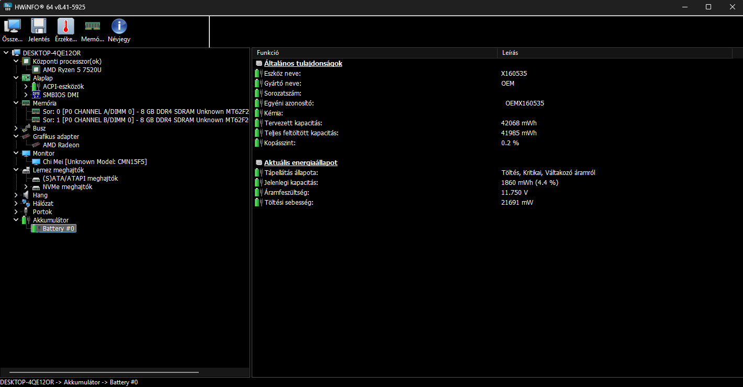Expand the Portok node

pyautogui.click(x=16, y=212)
